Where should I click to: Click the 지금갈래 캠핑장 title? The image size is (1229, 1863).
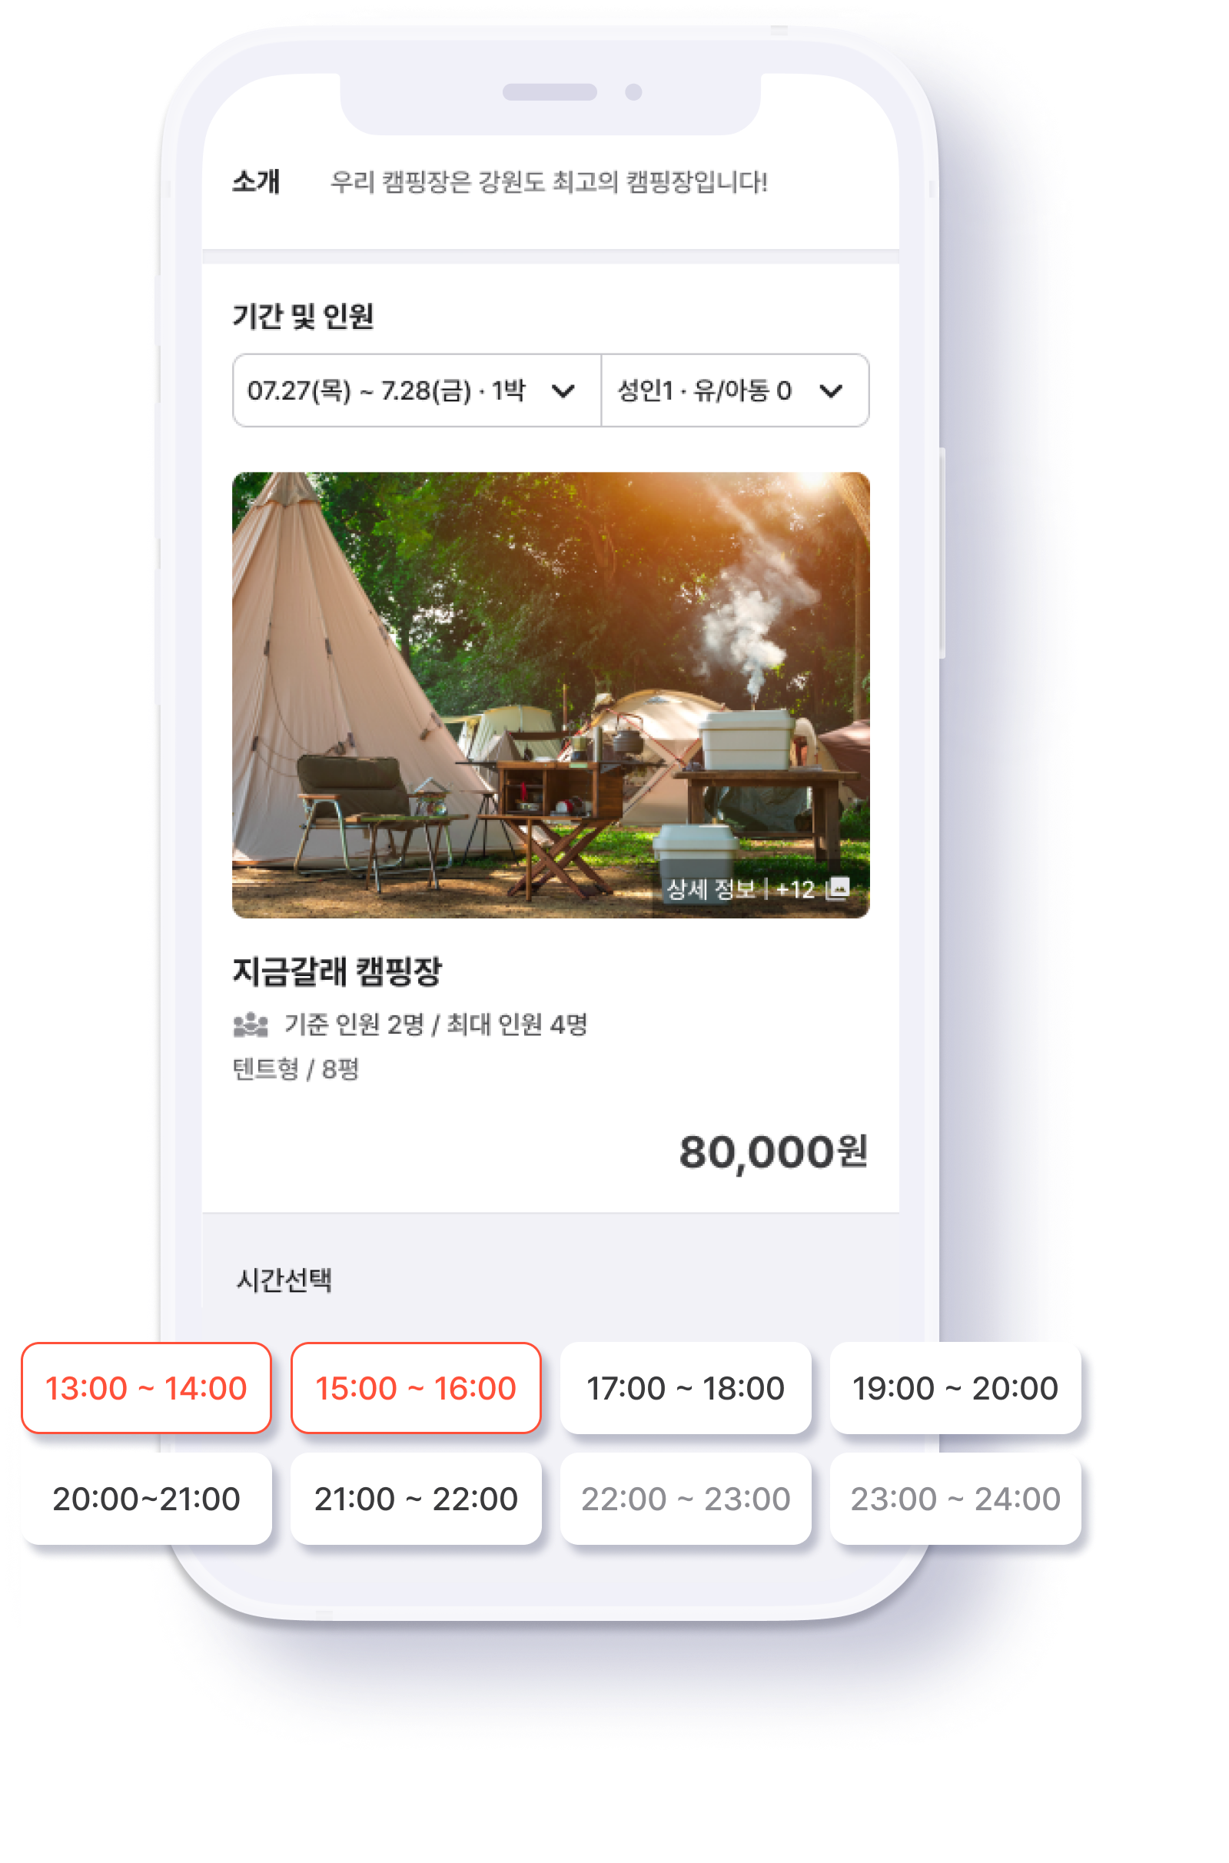(x=338, y=971)
